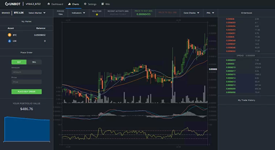Viewport: 275px width, 150px height.
Task: Click the Recent Activity (BB) header
Action: coord(118,11)
